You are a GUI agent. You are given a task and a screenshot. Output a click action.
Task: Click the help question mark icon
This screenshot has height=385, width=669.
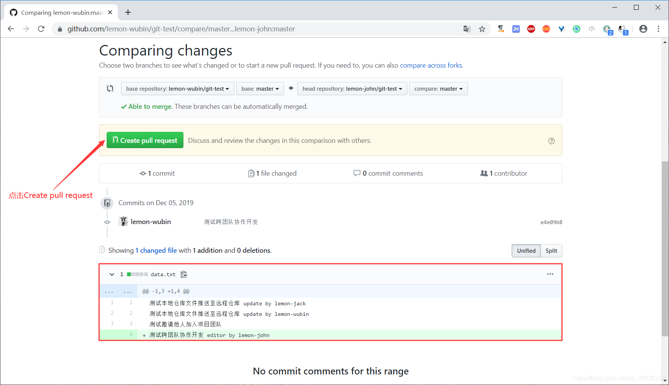point(551,141)
